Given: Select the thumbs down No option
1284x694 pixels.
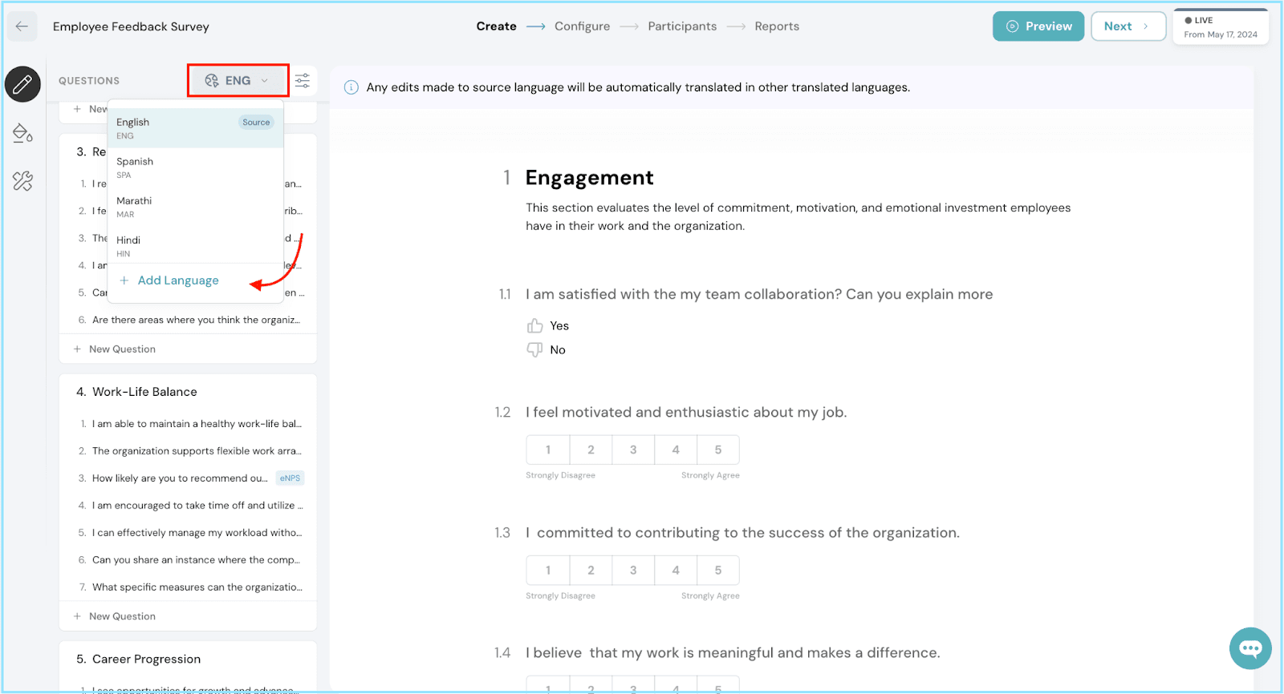Looking at the screenshot, I should [x=535, y=350].
